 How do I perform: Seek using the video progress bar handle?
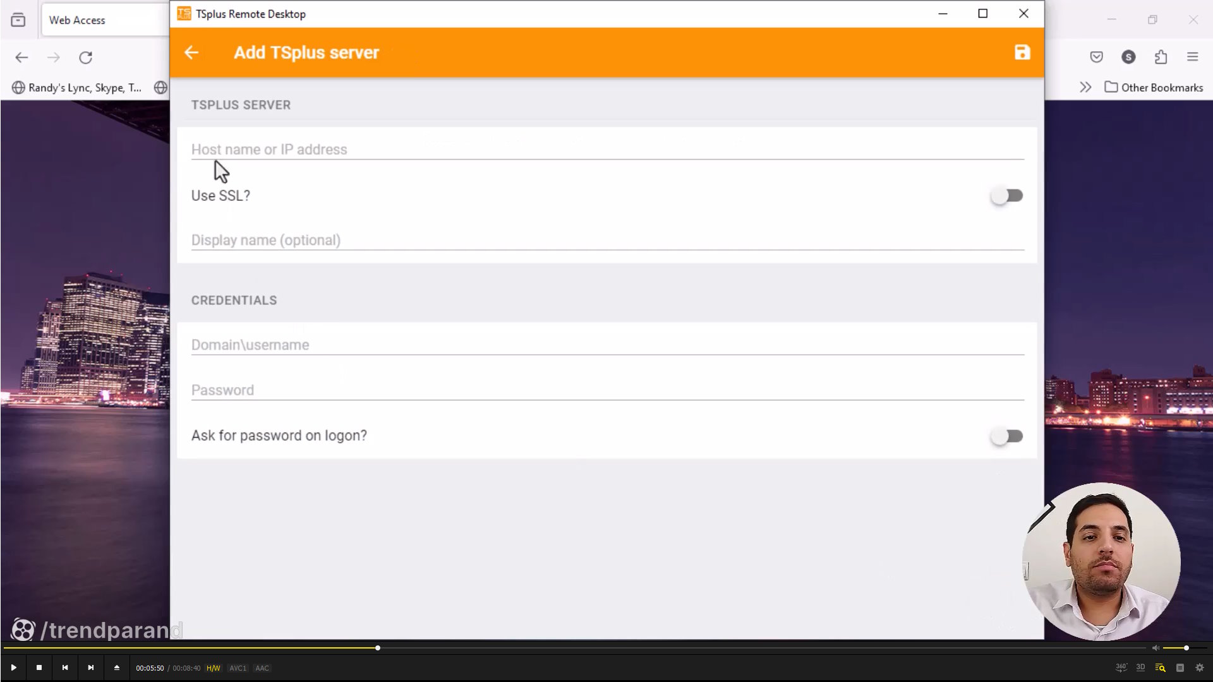[x=378, y=648]
